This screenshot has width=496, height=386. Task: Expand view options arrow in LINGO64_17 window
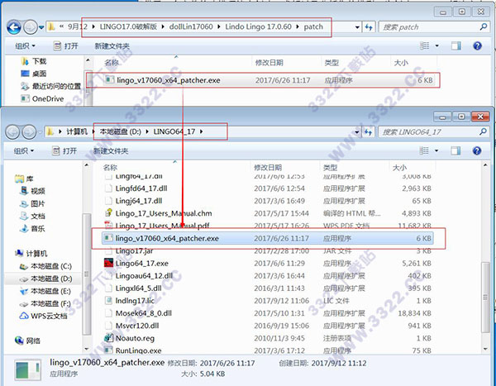(x=436, y=150)
